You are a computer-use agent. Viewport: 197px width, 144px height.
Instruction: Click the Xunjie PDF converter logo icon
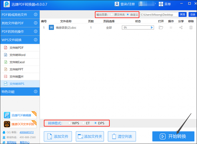pyautogui.click(x=6, y=4)
